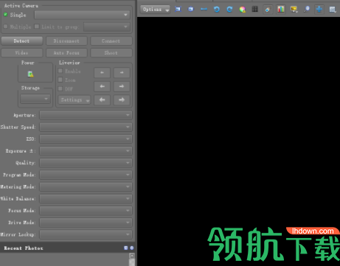Open the White Balance dropdown

86,198
